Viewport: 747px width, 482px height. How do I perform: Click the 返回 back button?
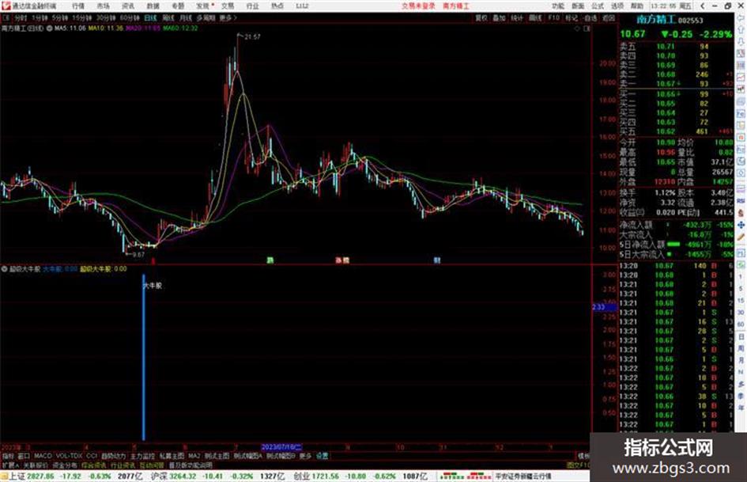point(609,17)
